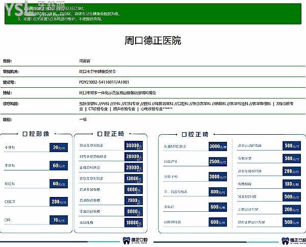Click the 水晶托槽 row label
Image resolution: width=306 pixels, height=247 pixels.
point(86,223)
